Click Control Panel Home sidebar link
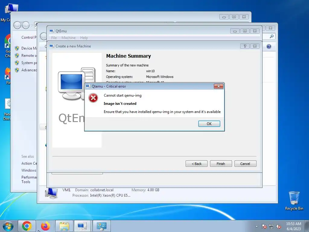Image resolution: width=309 pixels, height=232 pixels. pyautogui.click(x=29, y=37)
